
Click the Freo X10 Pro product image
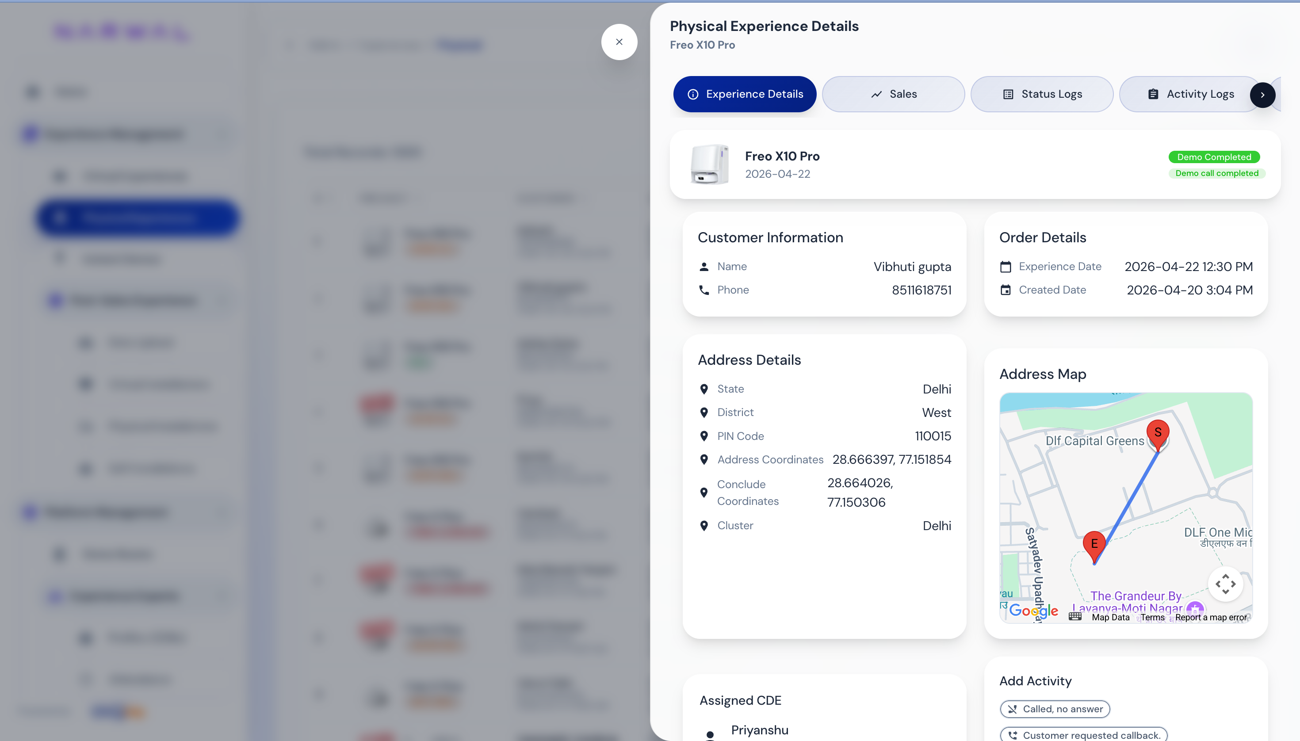click(710, 164)
